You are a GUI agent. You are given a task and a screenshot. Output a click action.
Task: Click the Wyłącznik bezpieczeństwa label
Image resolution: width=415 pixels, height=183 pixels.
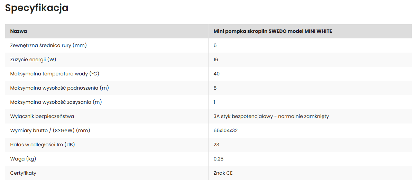42,116
